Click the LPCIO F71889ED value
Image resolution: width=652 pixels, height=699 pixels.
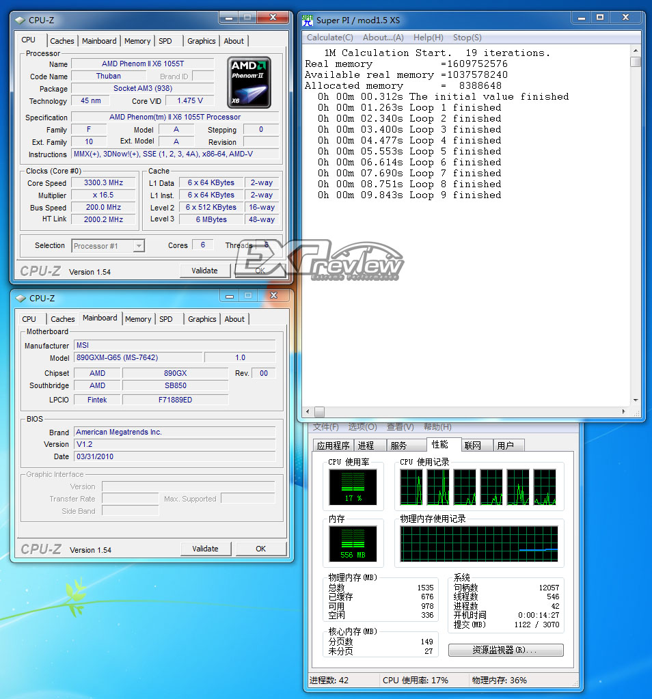coord(175,400)
